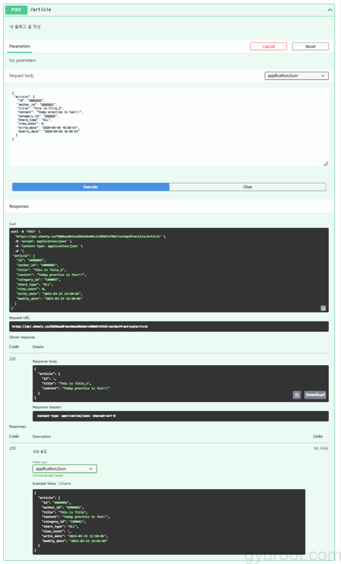
Task: Copy the curl command to clipboard
Action: tap(323, 308)
